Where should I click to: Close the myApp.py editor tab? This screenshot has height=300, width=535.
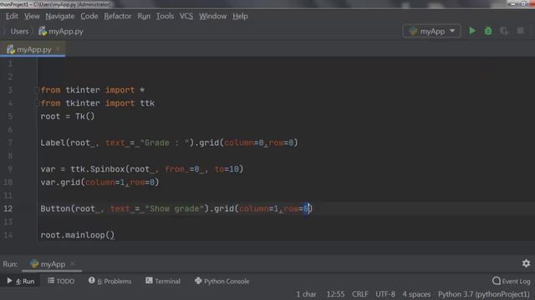coord(58,49)
